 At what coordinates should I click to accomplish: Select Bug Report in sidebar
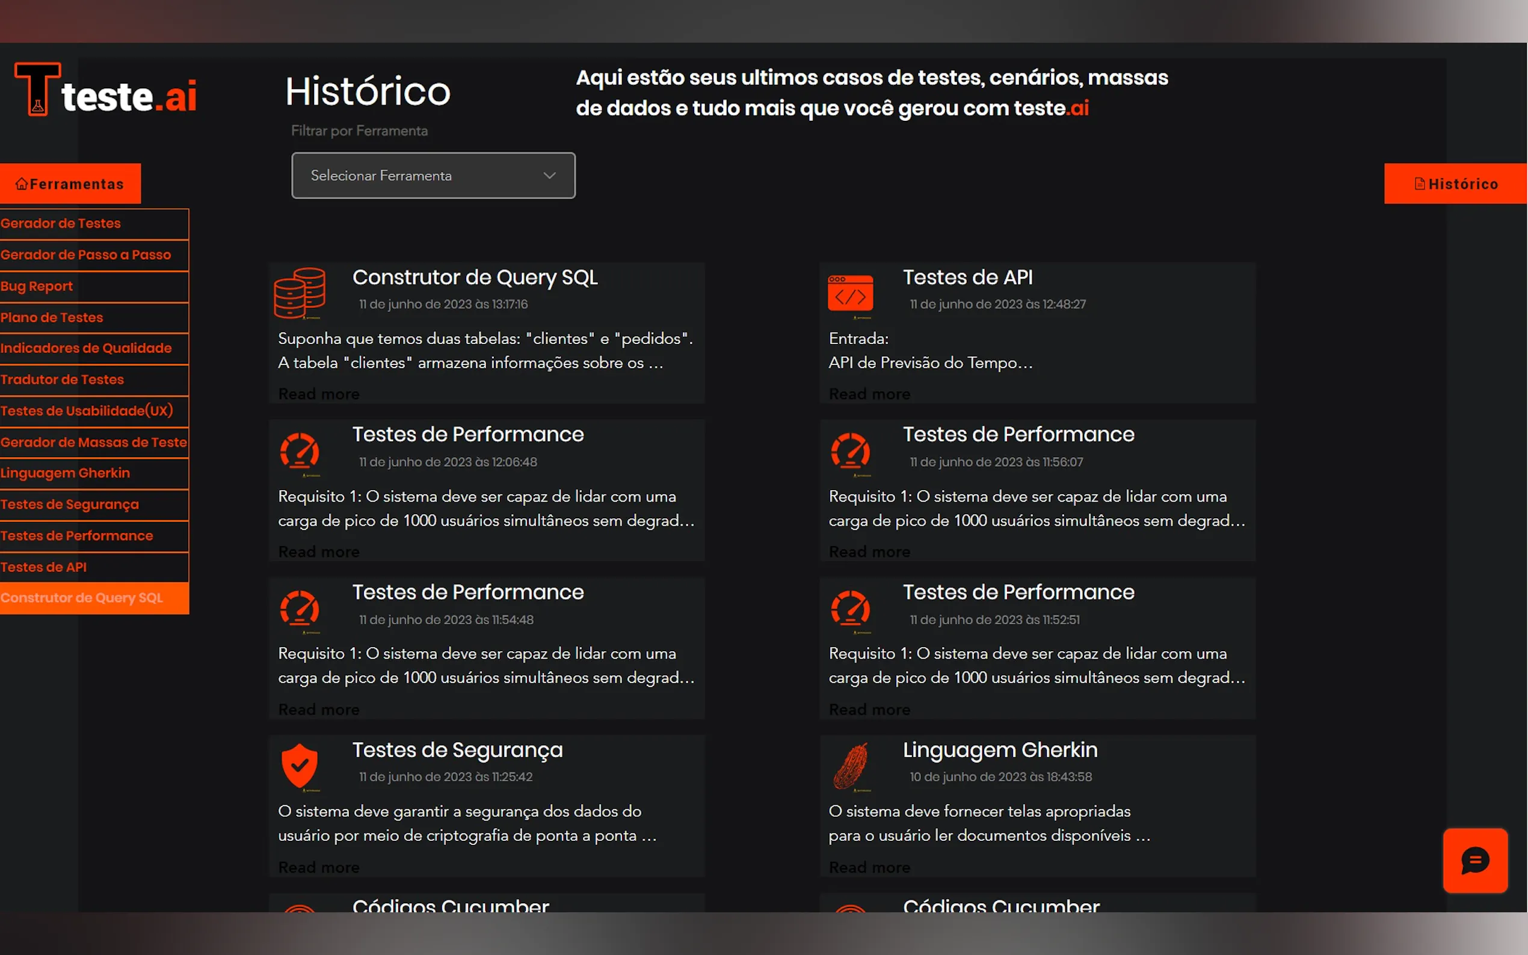tap(37, 286)
